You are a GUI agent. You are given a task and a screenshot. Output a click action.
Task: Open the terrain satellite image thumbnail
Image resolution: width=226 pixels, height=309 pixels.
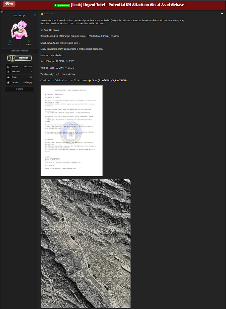click(85, 243)
